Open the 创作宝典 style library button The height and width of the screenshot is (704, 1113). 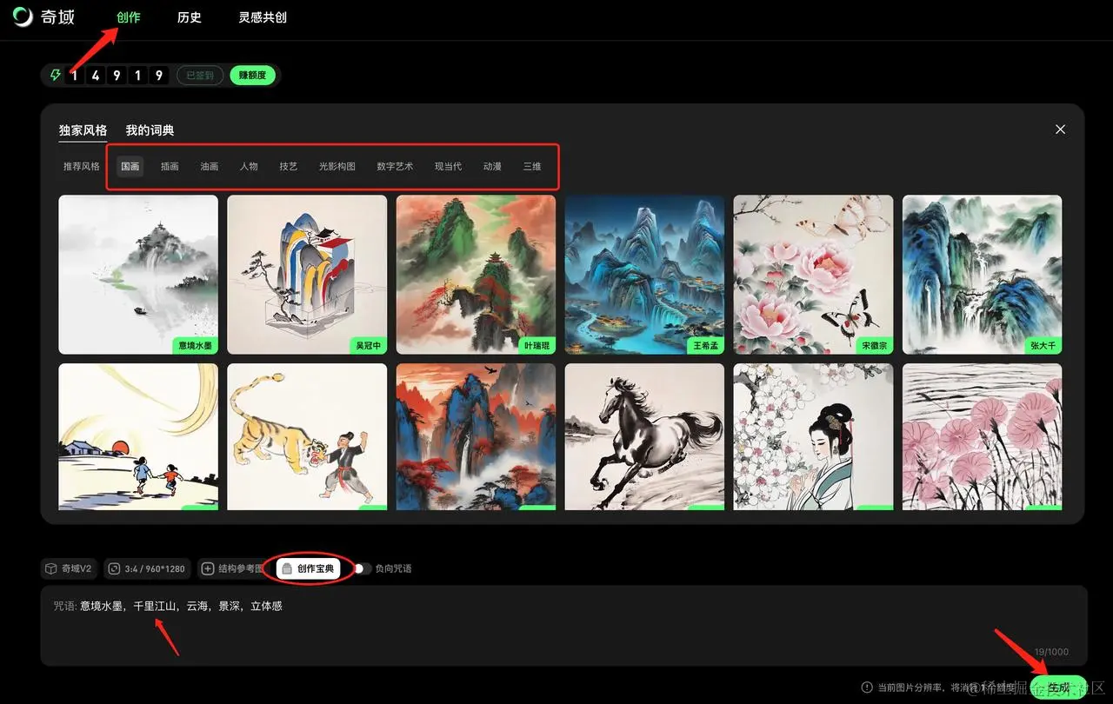(309, 568)
